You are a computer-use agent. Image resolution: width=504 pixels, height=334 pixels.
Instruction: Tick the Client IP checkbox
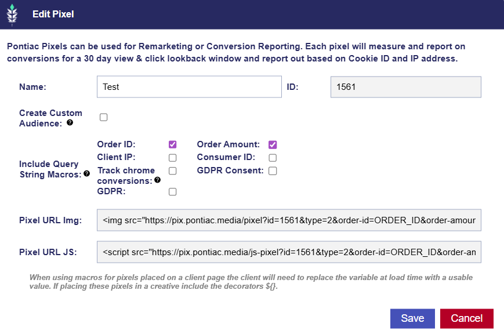coord(172,158)
